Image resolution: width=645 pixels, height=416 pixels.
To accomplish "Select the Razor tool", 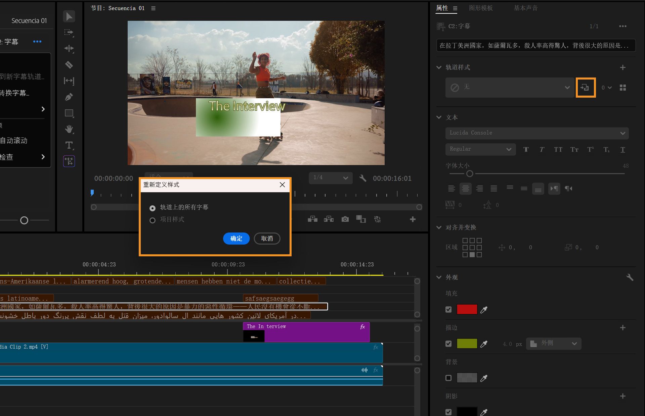I will 69,65.
